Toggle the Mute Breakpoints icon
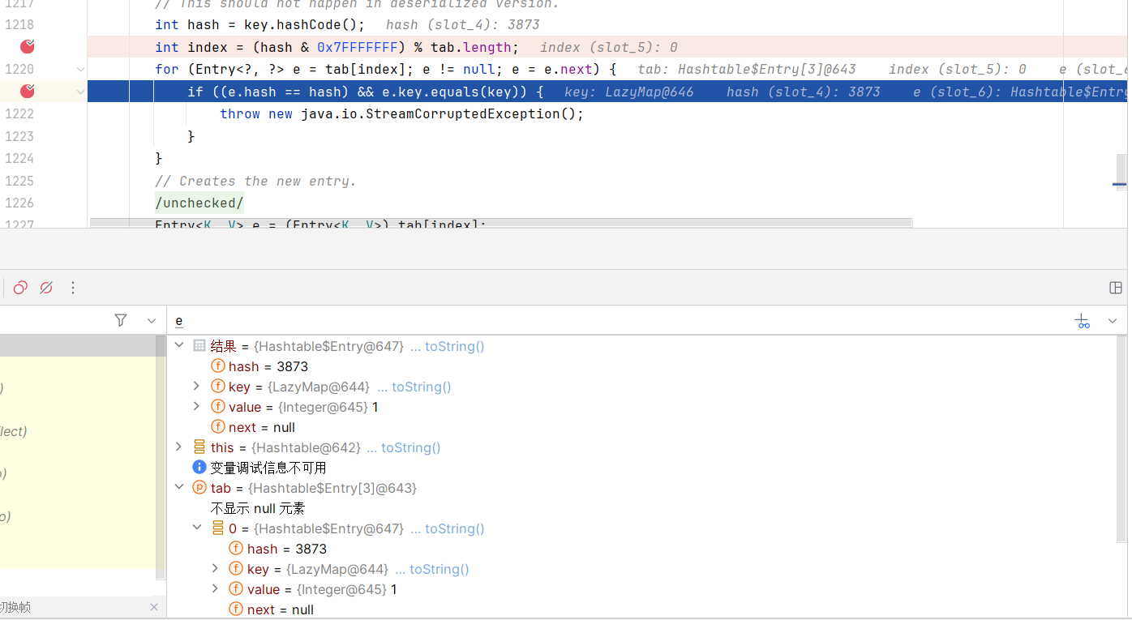Viewport: 1132px width, 620px height. click(46, 288)
